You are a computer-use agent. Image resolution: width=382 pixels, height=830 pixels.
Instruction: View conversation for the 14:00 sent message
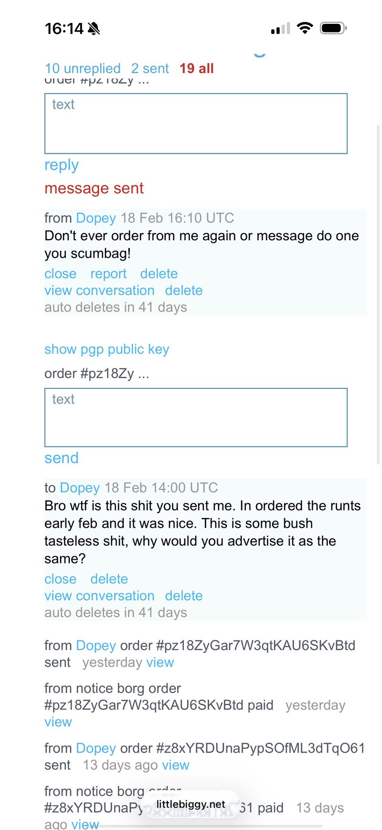coord(99,596)
